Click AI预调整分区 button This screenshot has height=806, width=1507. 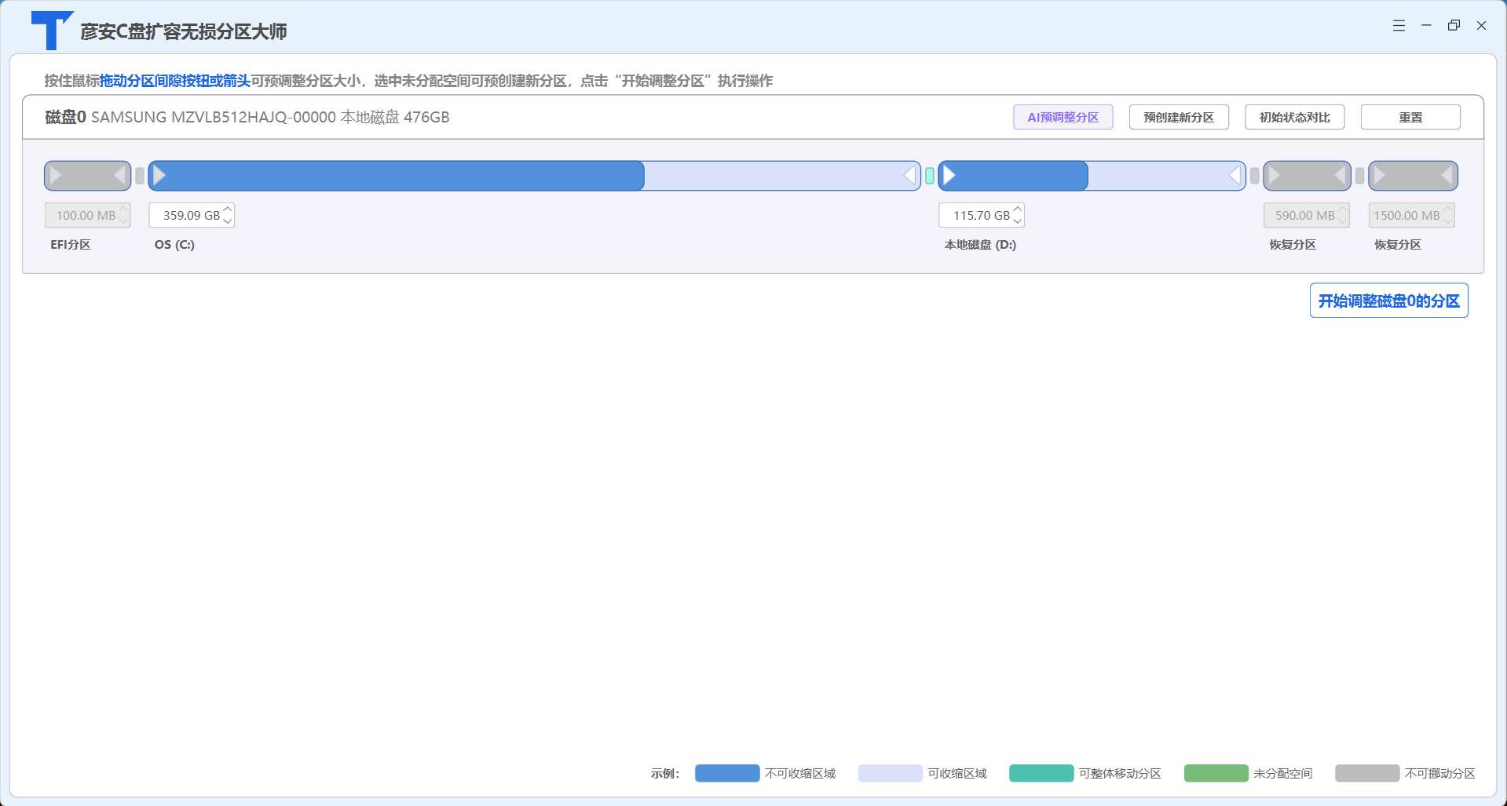pyautogui.click(x=1063, y=117)
